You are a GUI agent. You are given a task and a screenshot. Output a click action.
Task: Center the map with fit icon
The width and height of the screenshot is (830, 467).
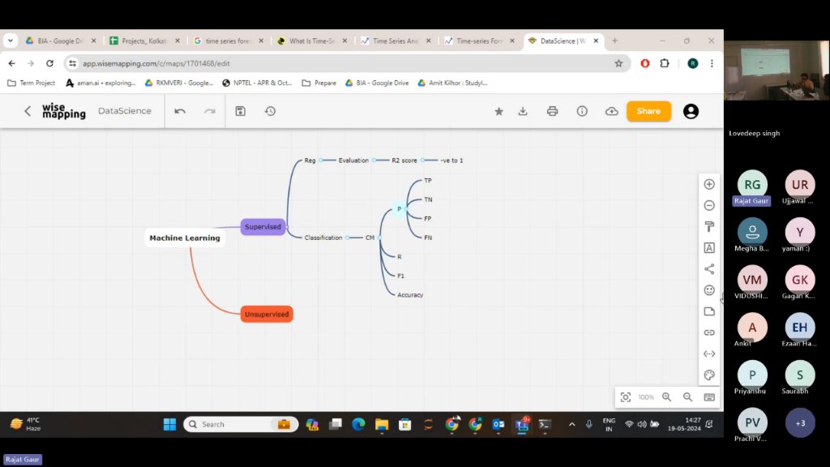[626, 397]
